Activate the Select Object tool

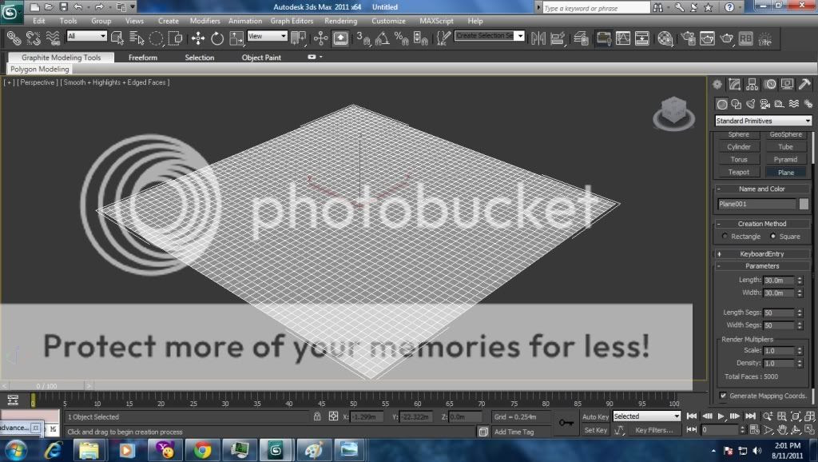[x=117, y=38]
